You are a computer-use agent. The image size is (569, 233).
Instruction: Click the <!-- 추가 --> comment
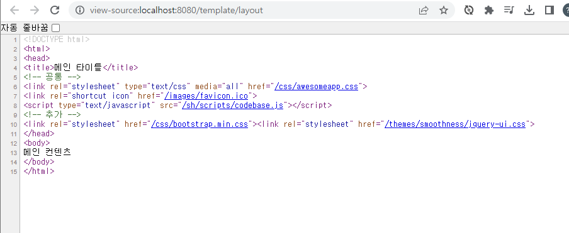point(52,115)
